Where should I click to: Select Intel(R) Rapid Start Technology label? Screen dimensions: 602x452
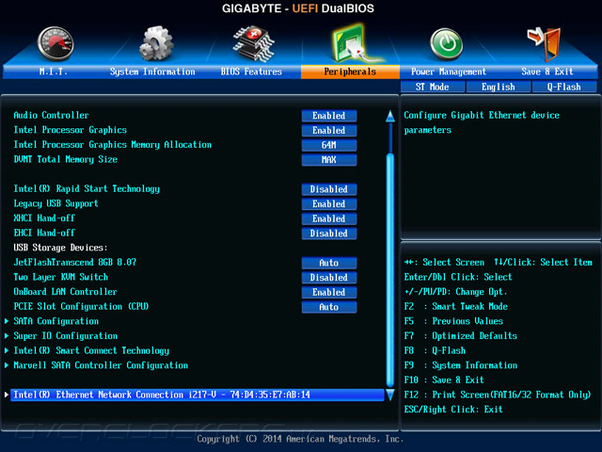(x=87, y=188)
